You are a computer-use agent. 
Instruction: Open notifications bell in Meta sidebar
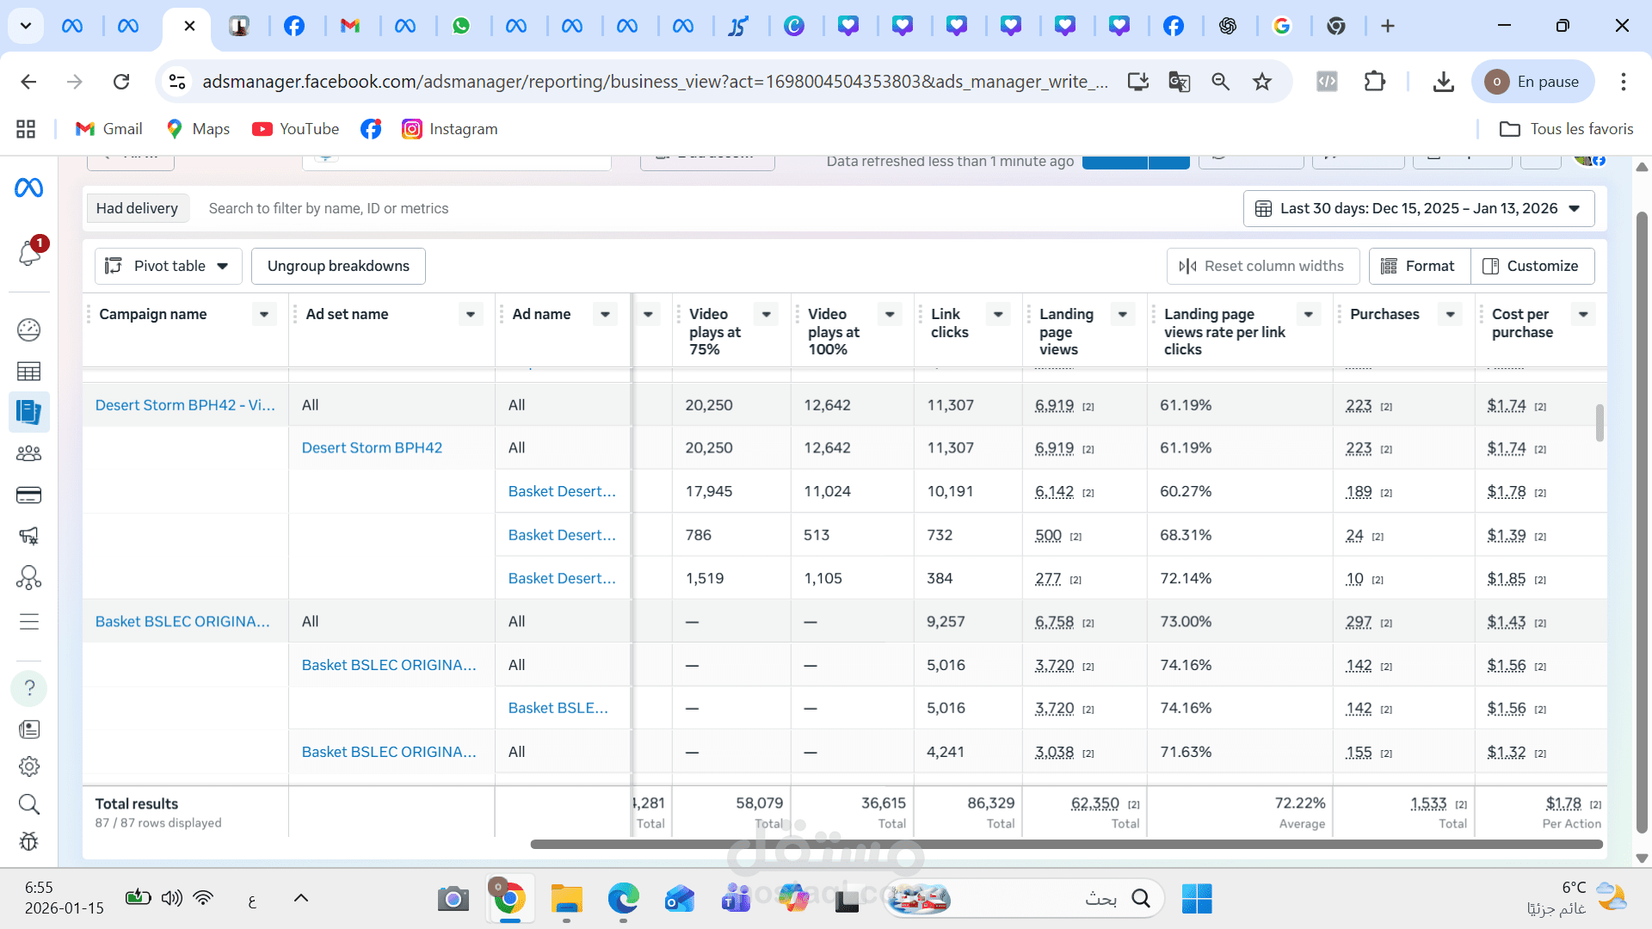[29, 253]
